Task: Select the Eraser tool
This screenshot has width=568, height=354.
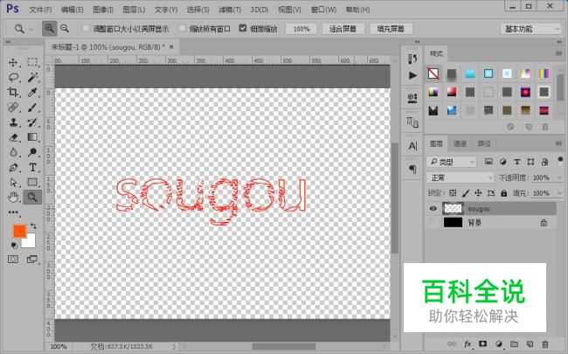Action: click(x=13, y=137)
